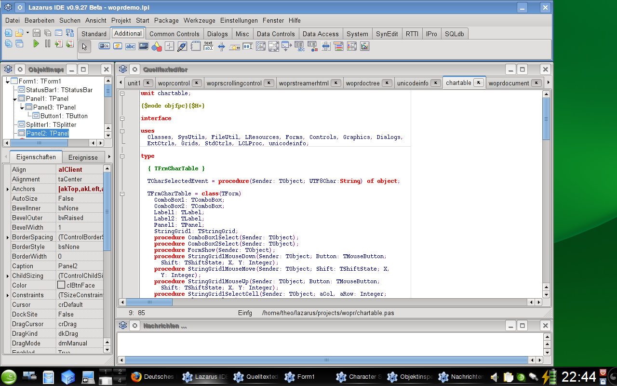Select the TChart component icon
The height and width of the screenshot is (386, 617).
click(x=364, y=46)
